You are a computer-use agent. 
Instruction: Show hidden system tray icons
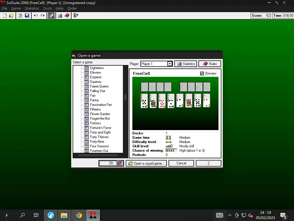230,215
